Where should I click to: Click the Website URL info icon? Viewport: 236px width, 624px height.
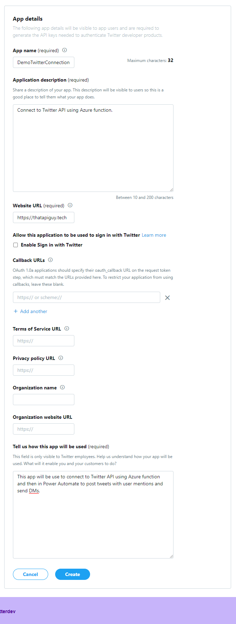(70, 205)
